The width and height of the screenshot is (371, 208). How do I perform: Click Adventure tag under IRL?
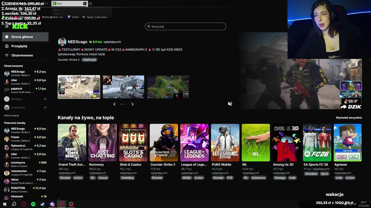point(258,178)
